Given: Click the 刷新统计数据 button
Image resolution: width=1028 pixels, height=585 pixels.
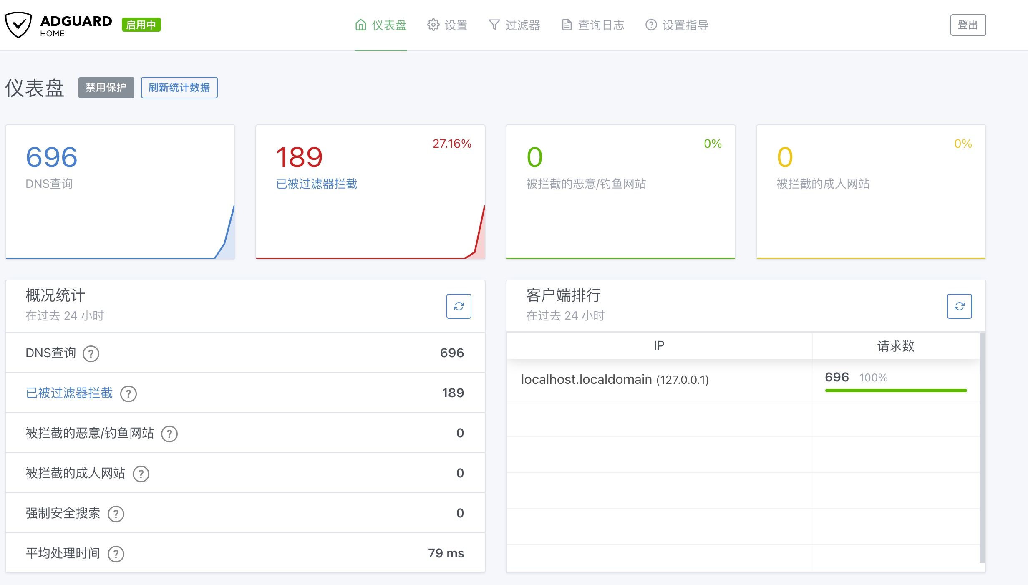Looking at the screenshot, I should click(x=179, y=88).
